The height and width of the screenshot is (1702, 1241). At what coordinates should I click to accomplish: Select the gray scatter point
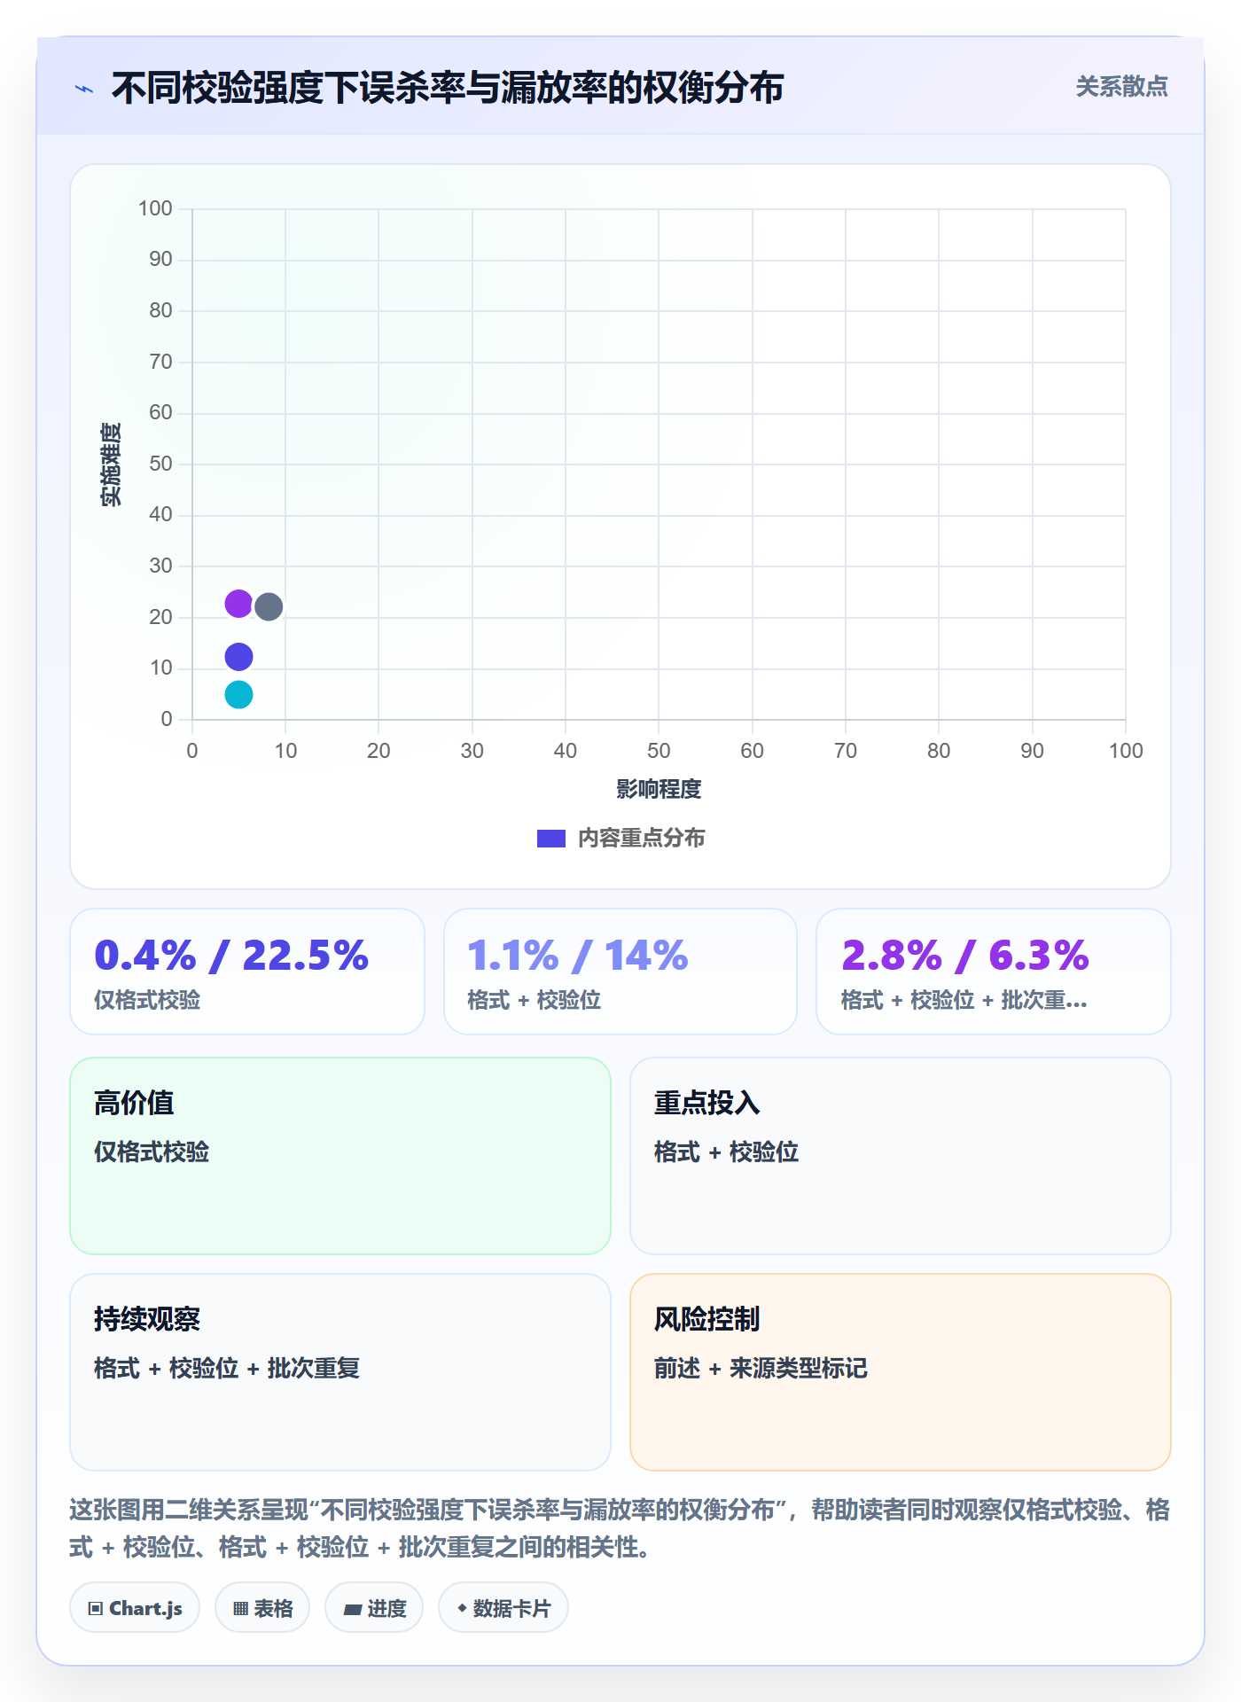(x=269, y=606)
